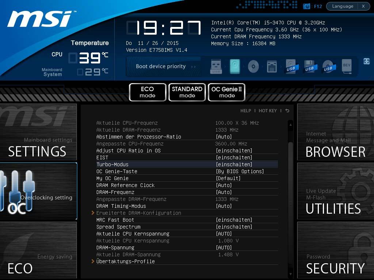Open the BROWSER panel
374x280 pixels.
335,132
